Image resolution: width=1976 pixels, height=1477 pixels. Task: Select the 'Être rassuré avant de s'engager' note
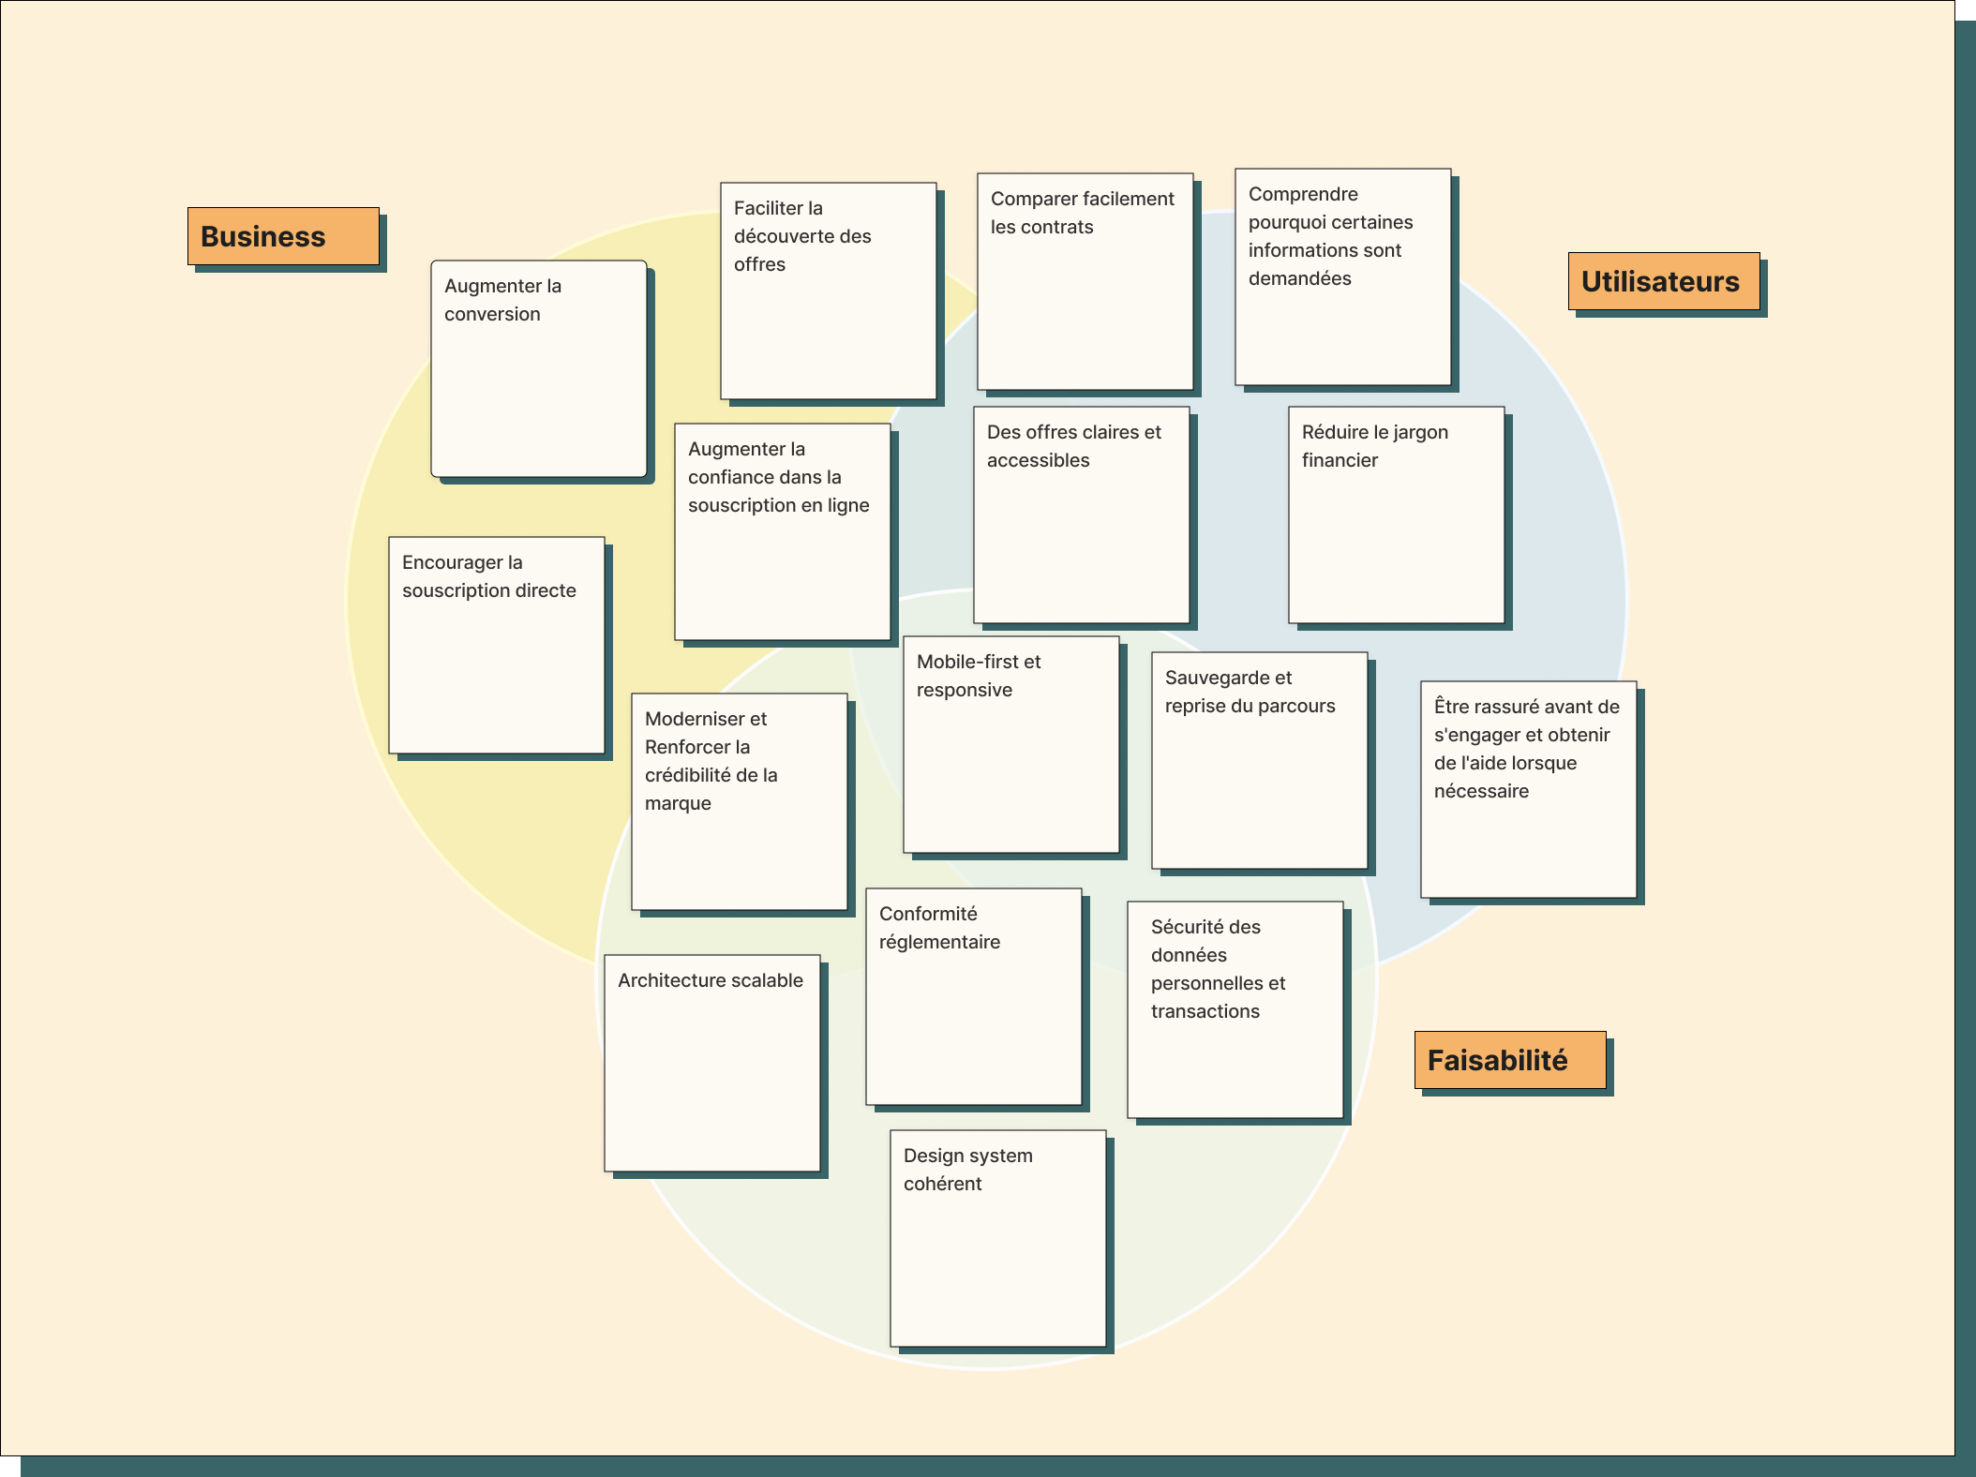(1529, 789)
